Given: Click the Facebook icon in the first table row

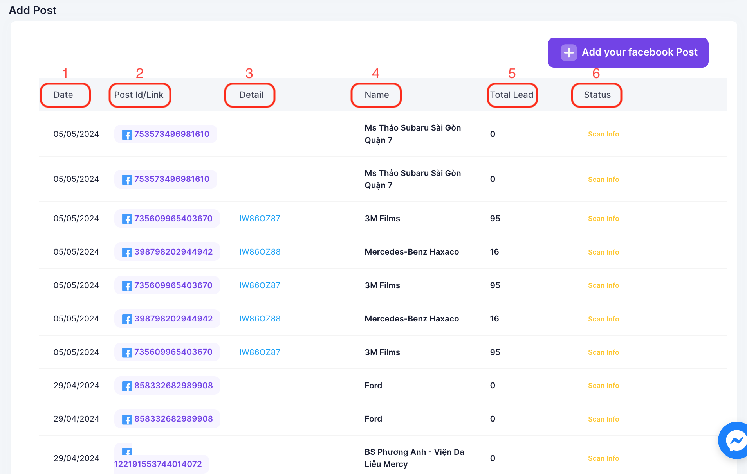Looking at the screenshot, I should tap(127, 135).
